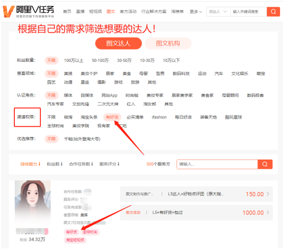Screen dimensions: 283x250
Task: Choose the 自媒体 certified role
Action: coord(87,96)
